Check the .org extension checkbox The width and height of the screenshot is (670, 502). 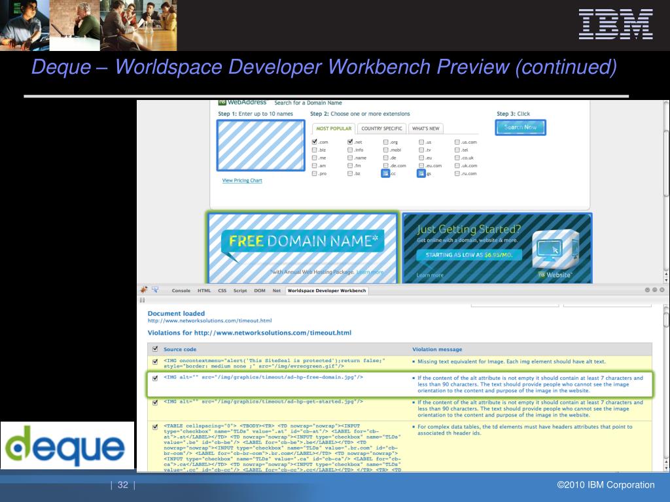click(x=386, y=142)
